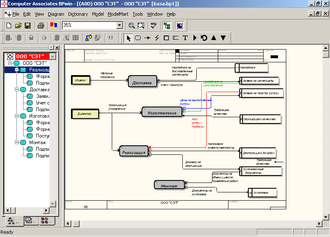330x237 pixels.
Task: Click the color palette toolbar icon
Action: pos(54,26)
